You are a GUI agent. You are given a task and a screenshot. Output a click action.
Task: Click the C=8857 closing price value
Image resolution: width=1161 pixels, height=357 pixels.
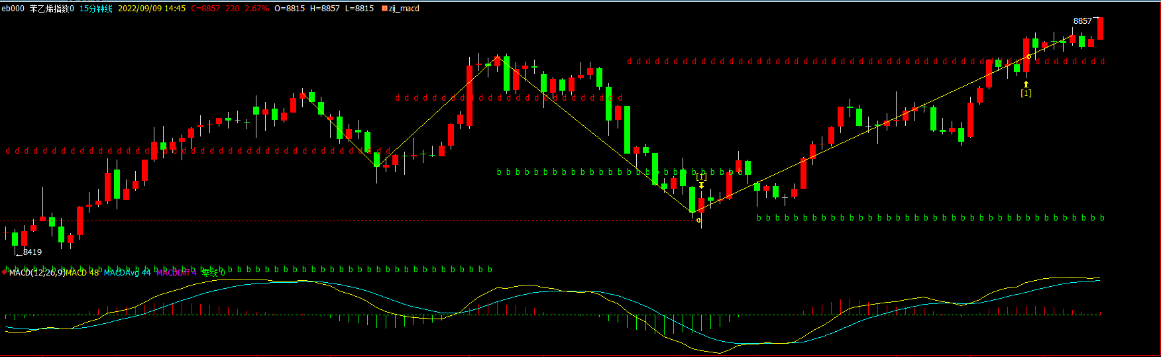click(205, 9)
